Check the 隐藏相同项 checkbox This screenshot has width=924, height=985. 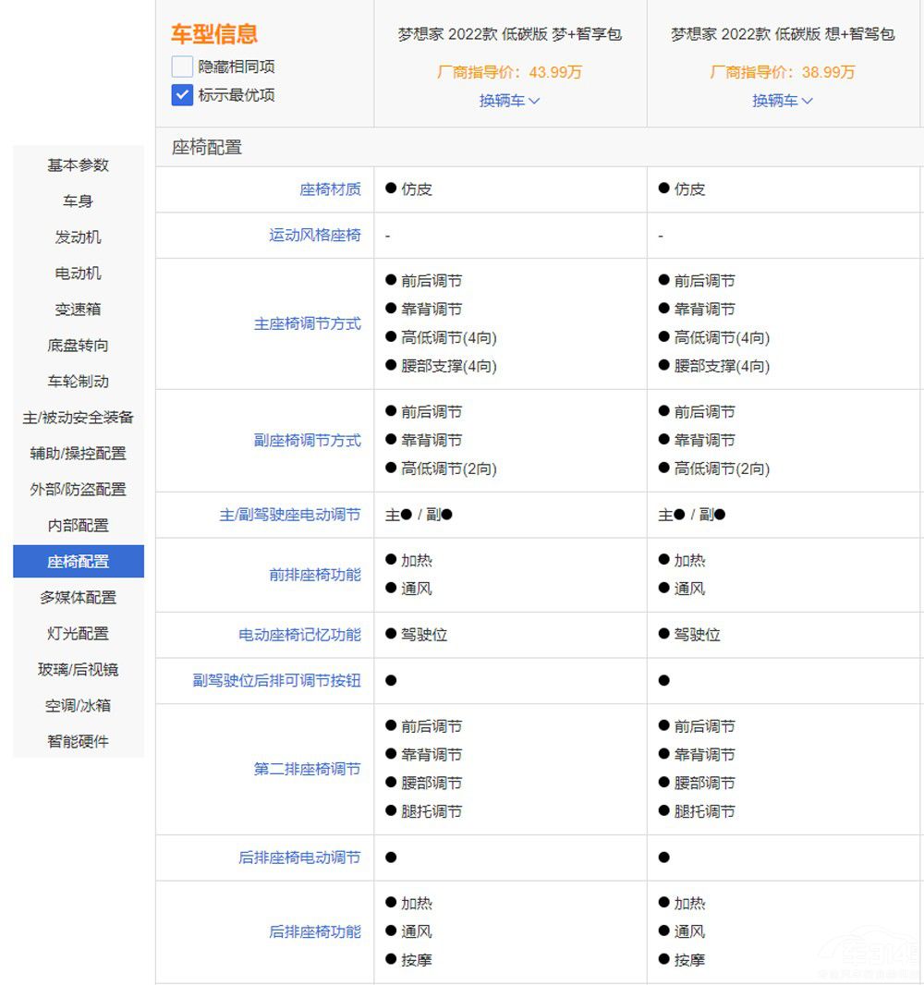point(182,67)
